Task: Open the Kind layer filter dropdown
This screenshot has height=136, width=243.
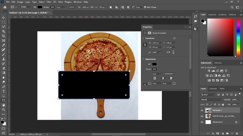Action: click(208, 95)
